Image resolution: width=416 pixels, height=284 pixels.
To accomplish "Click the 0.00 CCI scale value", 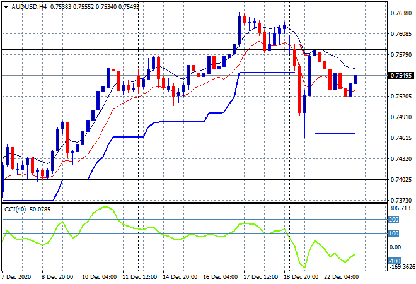I will point(395,247).
